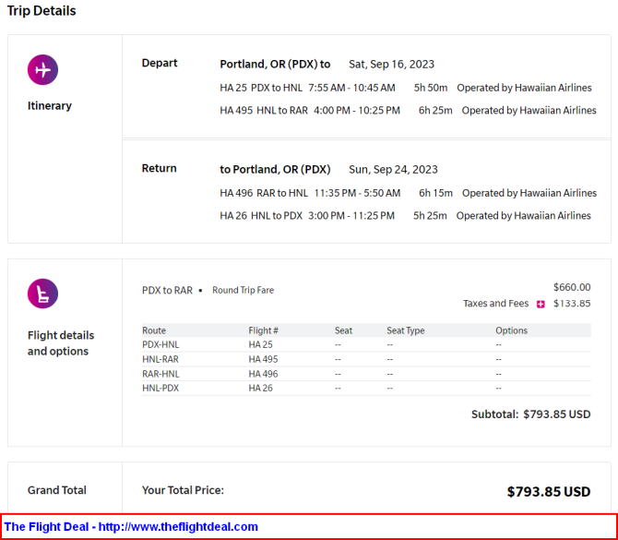
Task: Select the PDX-HNL route cell
Action: 160,344
